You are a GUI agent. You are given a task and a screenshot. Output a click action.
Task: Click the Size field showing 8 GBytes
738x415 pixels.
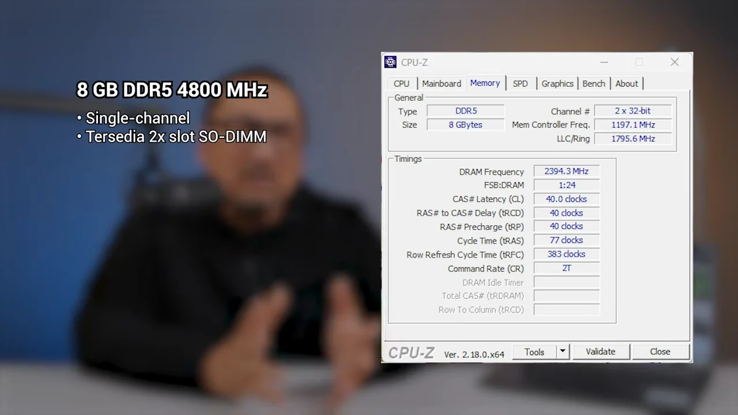[465, 124]
